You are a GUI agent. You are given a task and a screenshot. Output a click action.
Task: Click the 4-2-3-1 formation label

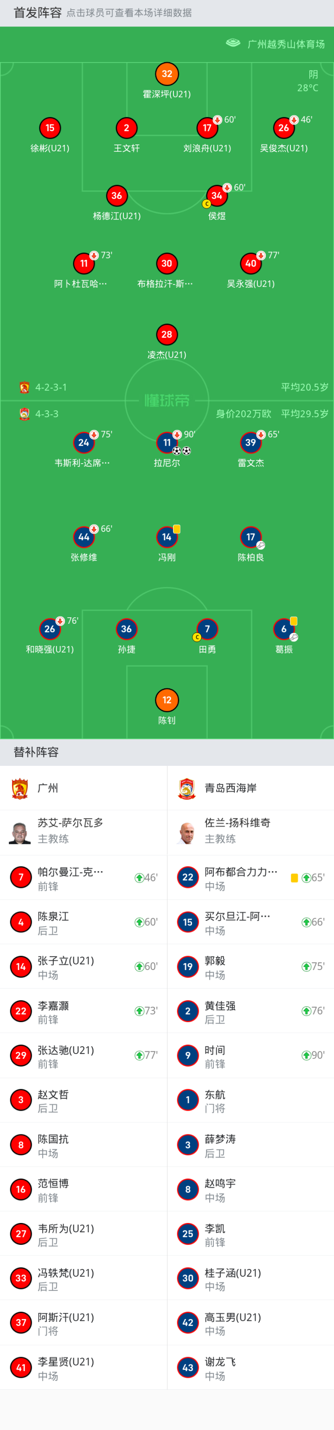click(x=51, y=387)
